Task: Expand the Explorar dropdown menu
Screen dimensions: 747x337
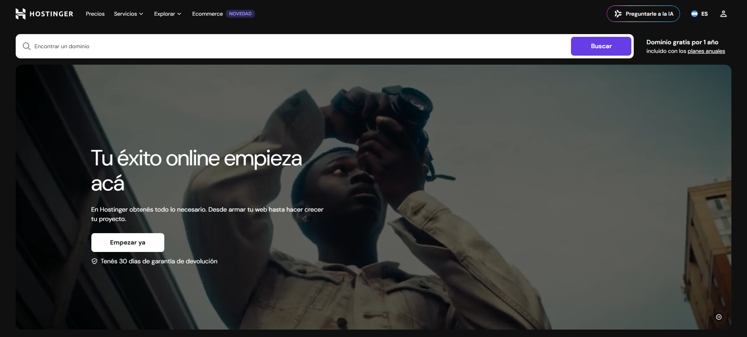Action: pos(168,14)
